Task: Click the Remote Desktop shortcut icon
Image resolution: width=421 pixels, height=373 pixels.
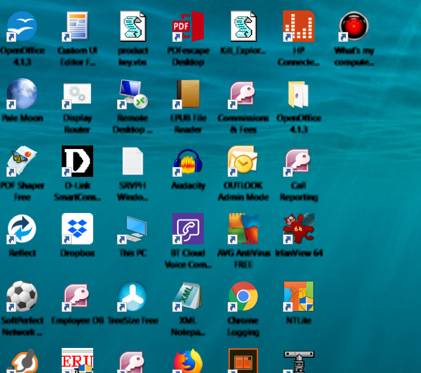Action: pyautogui.click(x=133, y=94)
